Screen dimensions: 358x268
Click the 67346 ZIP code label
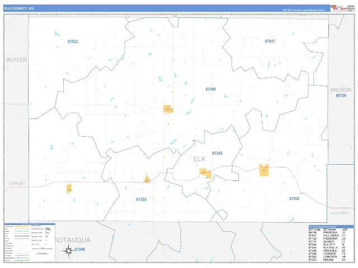[79, 250]
